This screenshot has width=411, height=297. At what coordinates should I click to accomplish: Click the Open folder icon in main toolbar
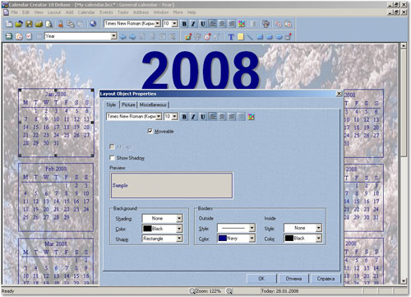pos(19,24)
